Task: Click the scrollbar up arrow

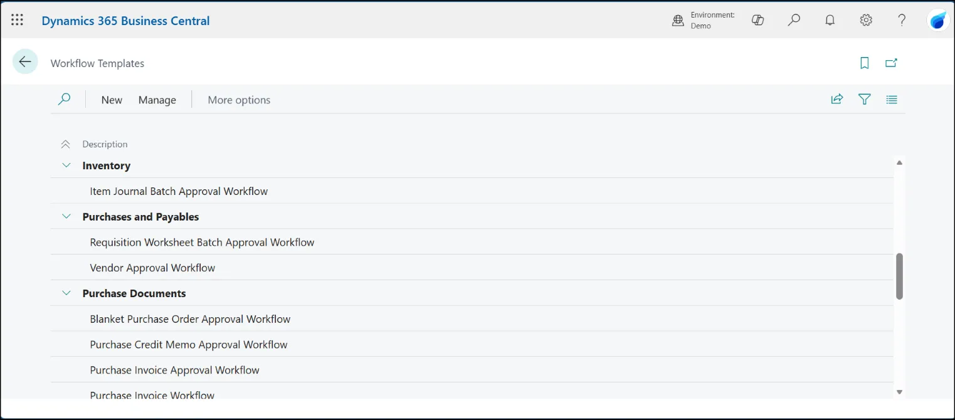Action: (899, 162)
